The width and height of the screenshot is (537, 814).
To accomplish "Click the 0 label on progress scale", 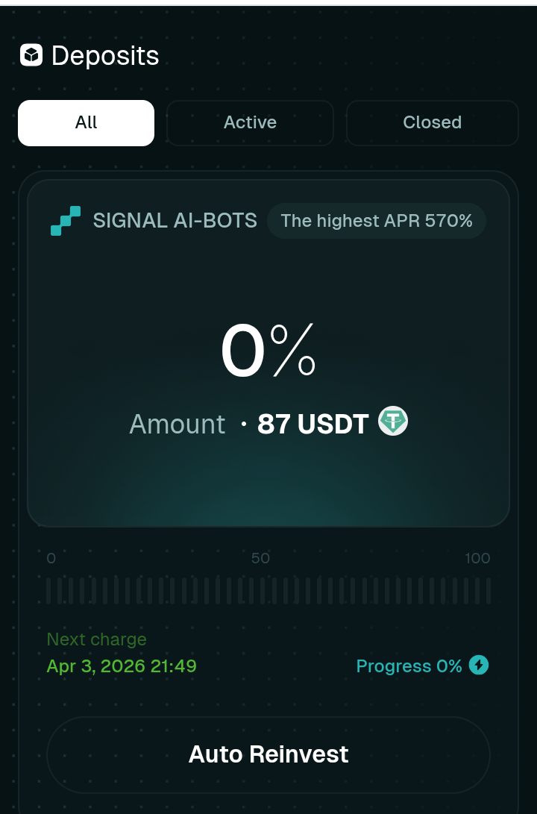I will [x=51, y=558].
